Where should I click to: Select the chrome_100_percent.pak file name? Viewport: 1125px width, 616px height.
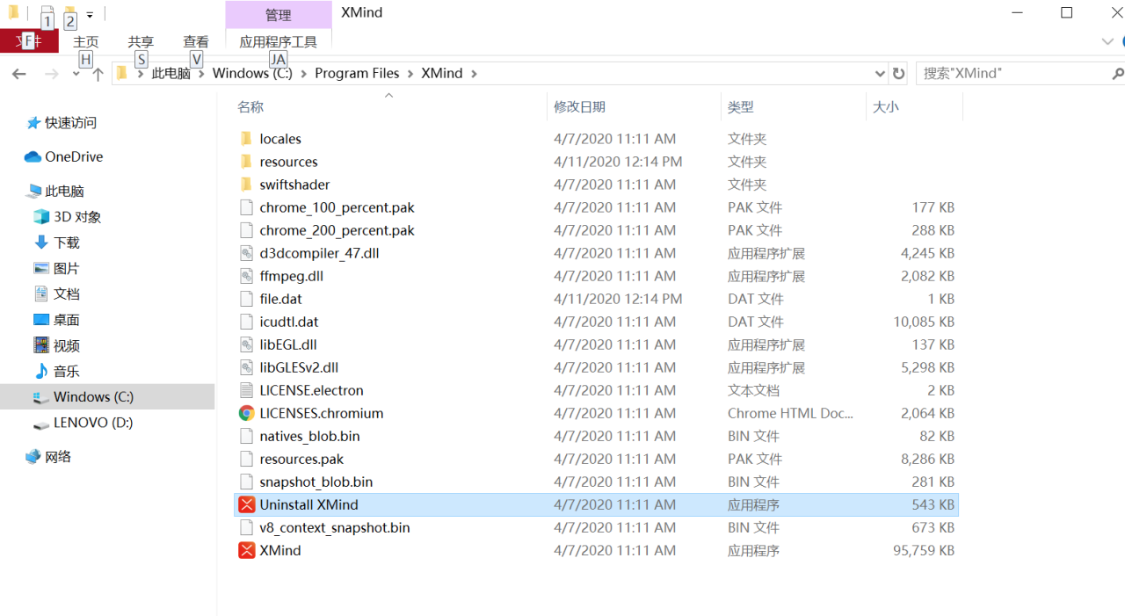(337, 207)
